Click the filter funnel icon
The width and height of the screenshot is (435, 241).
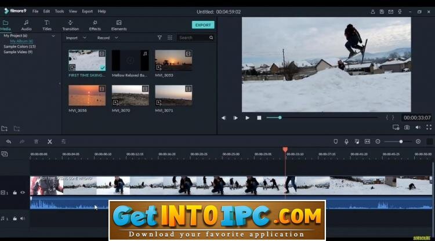click(x=159, y=38)
